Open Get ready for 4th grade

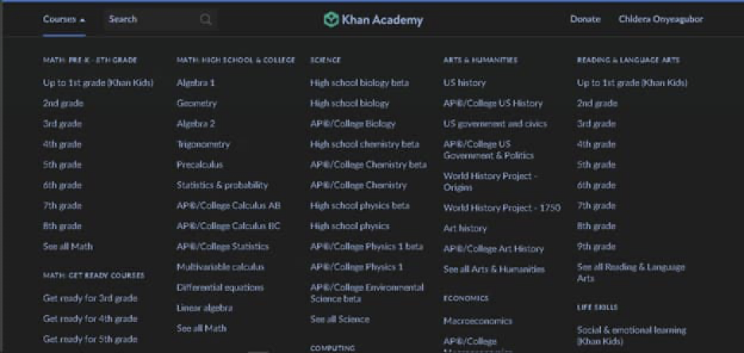pyautogui.click(x=90, y=318)
